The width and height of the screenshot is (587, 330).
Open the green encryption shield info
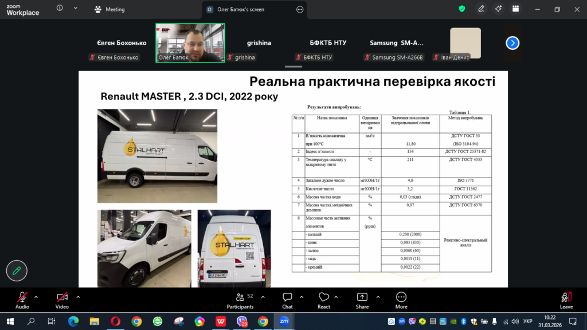(462, 9)
